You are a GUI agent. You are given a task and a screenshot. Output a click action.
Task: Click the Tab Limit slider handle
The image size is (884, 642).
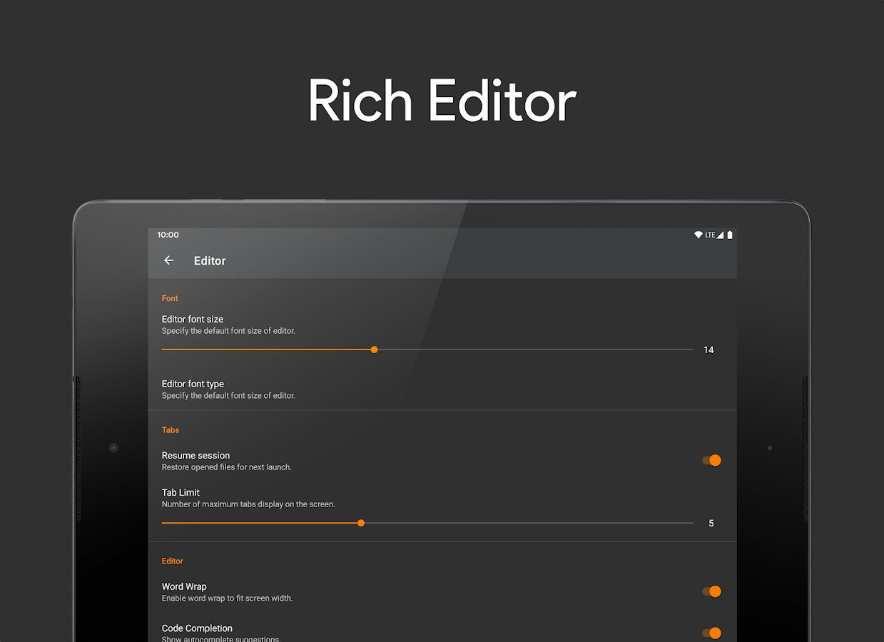click(361, 523)
